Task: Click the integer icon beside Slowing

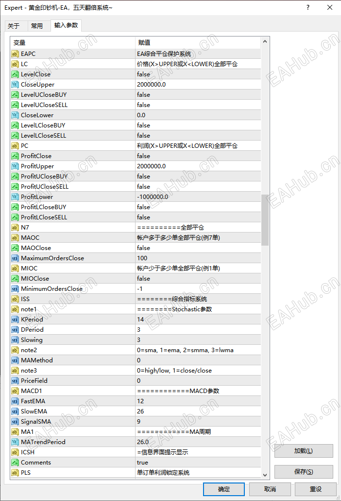Action: 15,340
